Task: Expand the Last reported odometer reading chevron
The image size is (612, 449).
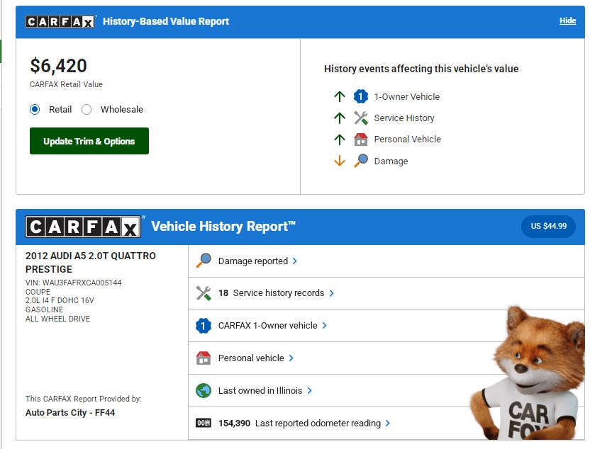Action: (x=388, y=424)
